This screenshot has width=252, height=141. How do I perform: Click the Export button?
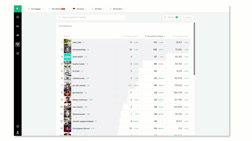pyautogui.click(x=187, y=17)
